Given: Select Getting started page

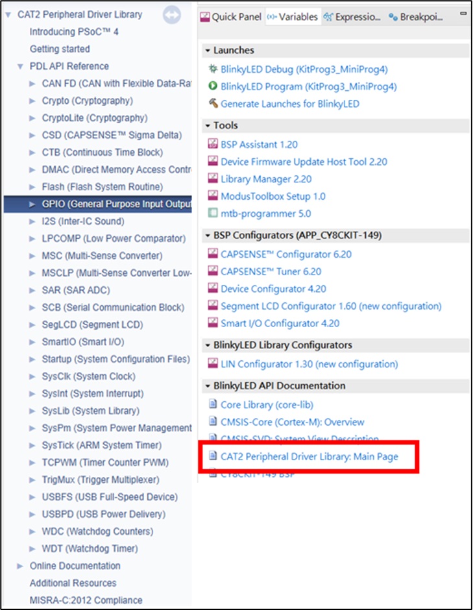Looking at the screenshot, I should (x=60, y=49).
